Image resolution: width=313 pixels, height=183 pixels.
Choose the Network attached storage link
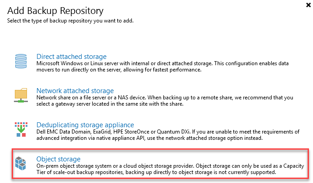tap(75, 91)
